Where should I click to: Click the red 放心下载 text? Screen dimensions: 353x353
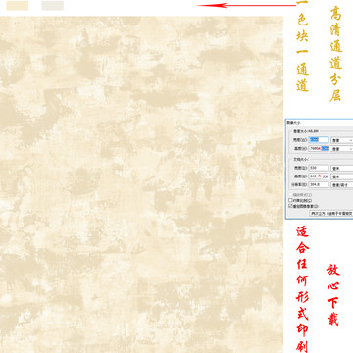[333, 295]
